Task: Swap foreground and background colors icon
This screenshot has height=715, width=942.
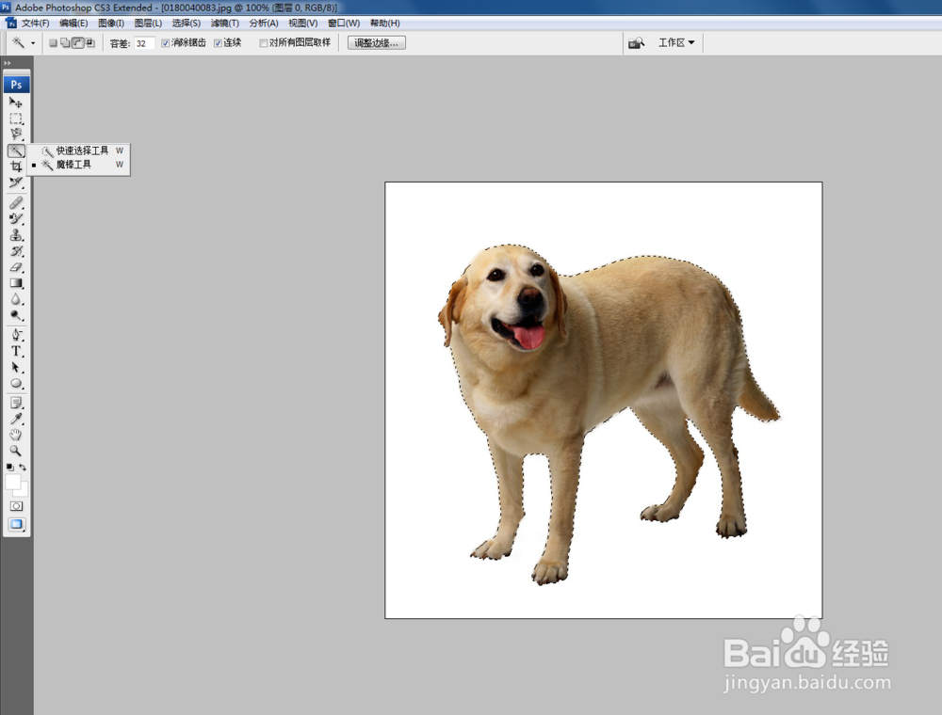Action: [x=23, y=467]
